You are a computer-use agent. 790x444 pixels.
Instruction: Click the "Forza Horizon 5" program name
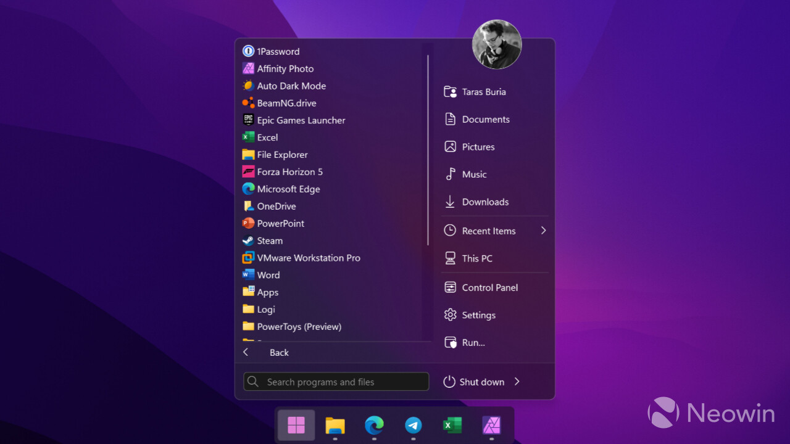(290, 172)
